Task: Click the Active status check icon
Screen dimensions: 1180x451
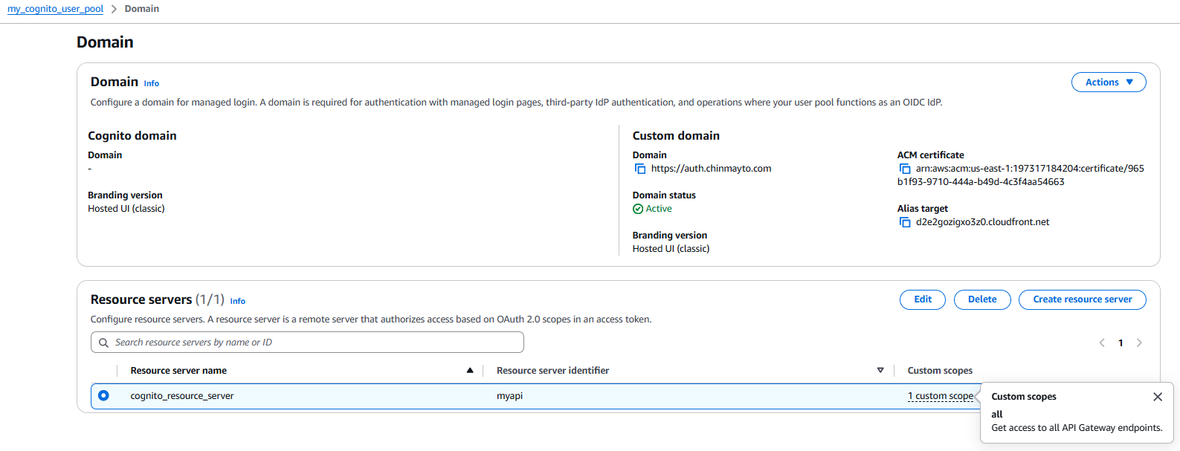Action: point(638,209)
